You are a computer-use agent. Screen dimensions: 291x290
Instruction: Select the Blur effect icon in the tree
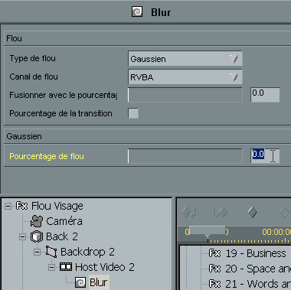(x=80, y=282)
